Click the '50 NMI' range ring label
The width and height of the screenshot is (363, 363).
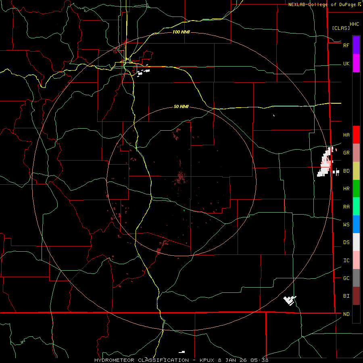tap(181, 107)
